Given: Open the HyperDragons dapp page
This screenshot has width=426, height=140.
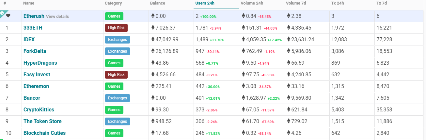Looking at the screenshot, I should (x=40, y=63).
